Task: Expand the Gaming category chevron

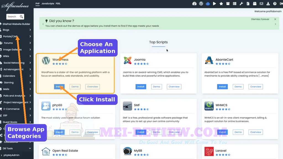Action: pos(30,82)
